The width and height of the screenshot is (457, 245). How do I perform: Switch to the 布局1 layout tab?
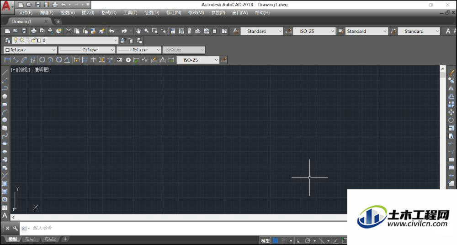point(30,239)
